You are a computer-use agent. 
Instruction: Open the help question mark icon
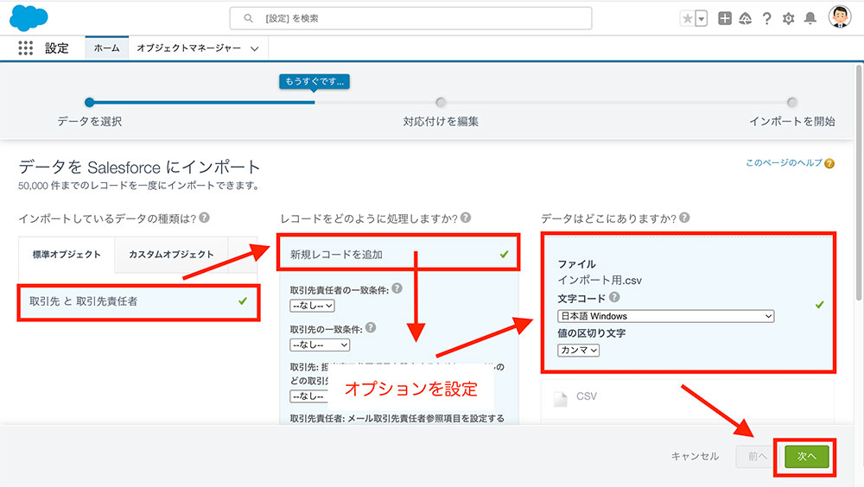pos(766,19)
